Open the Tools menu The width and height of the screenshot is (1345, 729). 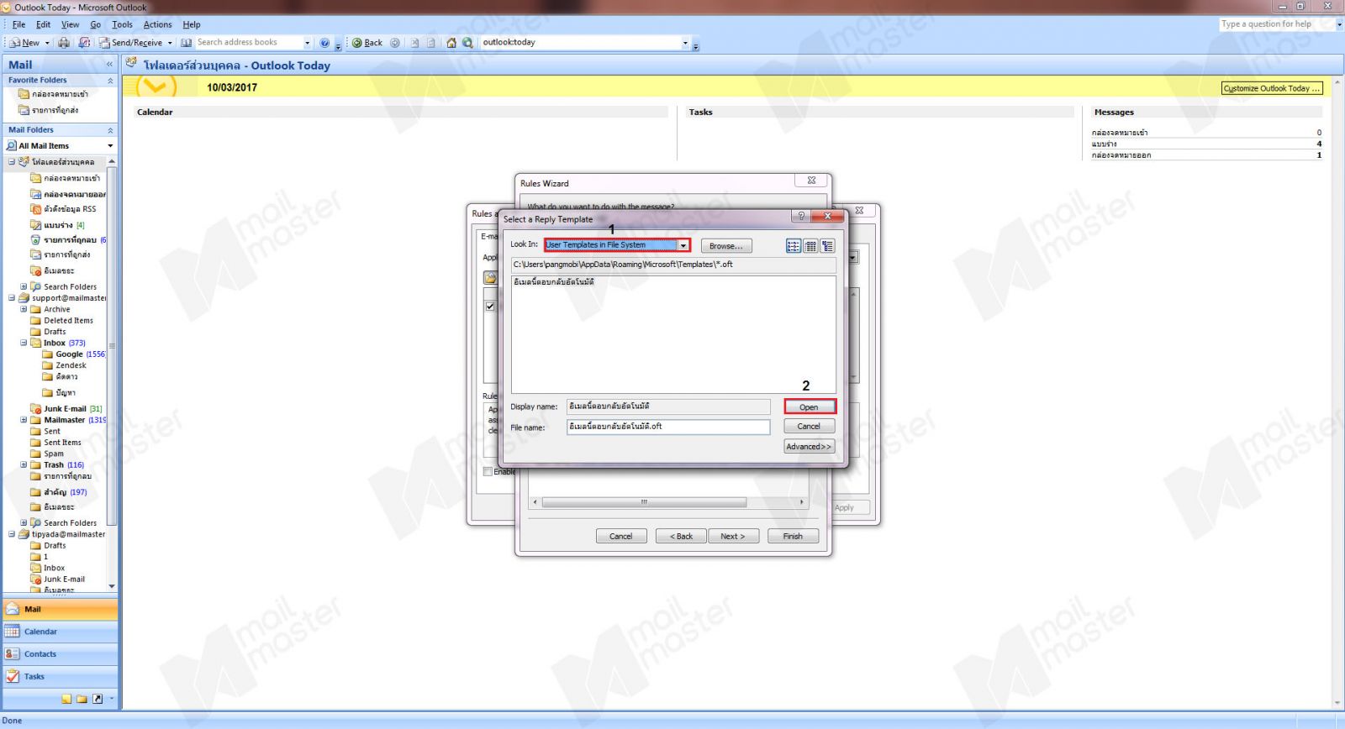point(123,24)
